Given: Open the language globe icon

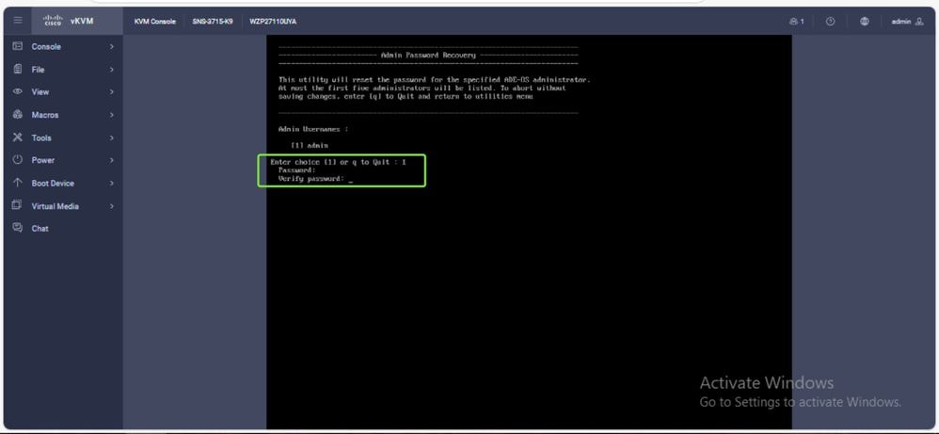Looking at the screenshot, I should tap(864, 21).
